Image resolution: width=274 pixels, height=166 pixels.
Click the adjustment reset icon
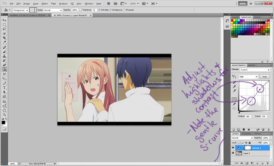263,130
